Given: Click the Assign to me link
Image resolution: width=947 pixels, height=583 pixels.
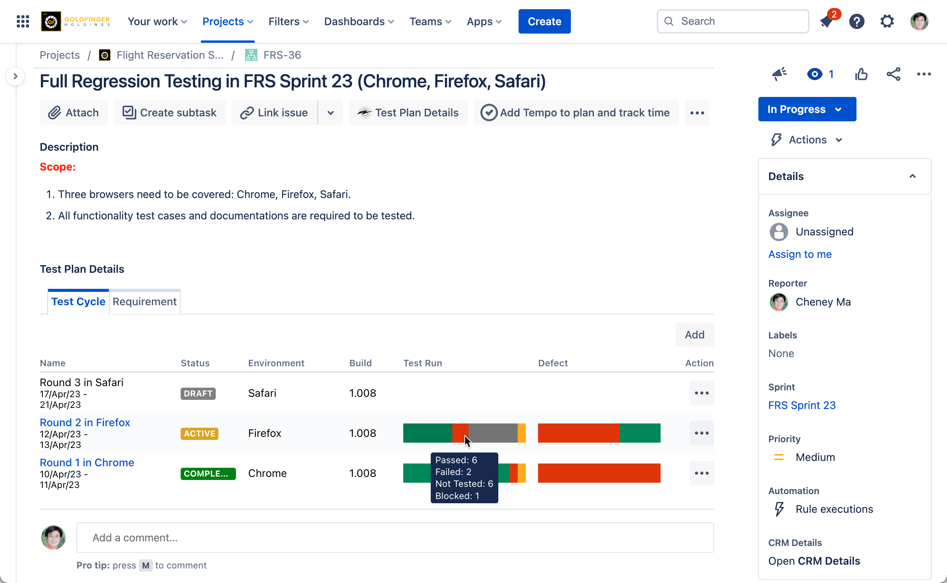Looking at the screenshot, I should pyautogui.click(x=800, y=254).
